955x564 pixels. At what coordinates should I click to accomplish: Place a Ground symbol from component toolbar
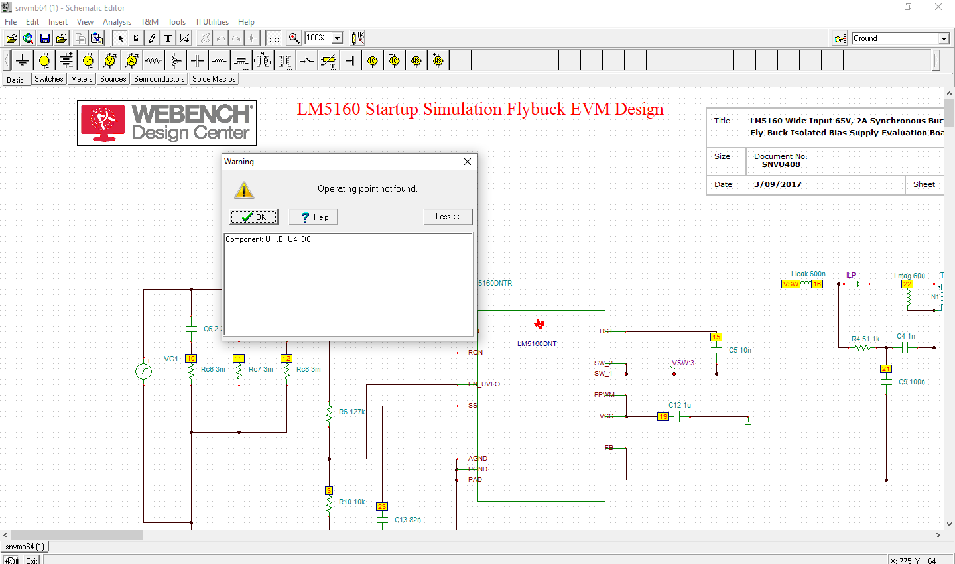[23, 61]
